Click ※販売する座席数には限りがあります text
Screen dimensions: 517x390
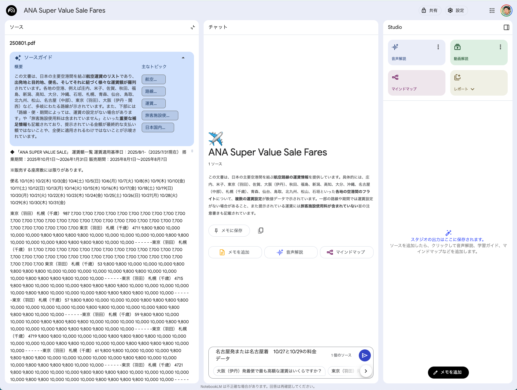48,170
